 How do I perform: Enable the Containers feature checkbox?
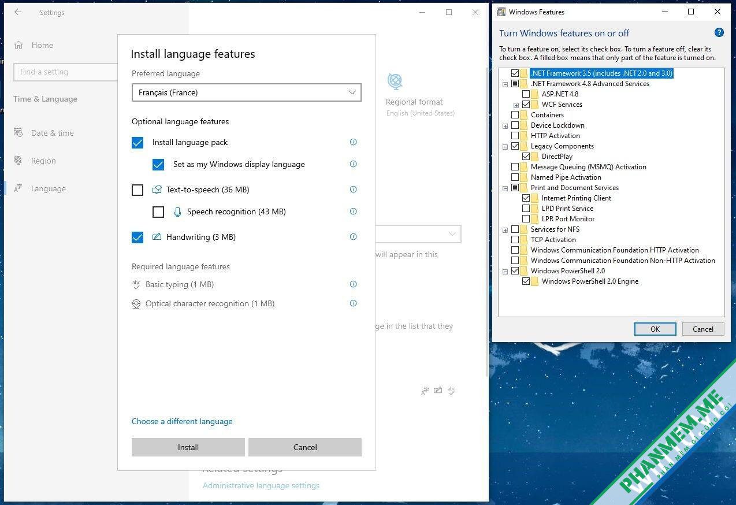click(515, 115)
